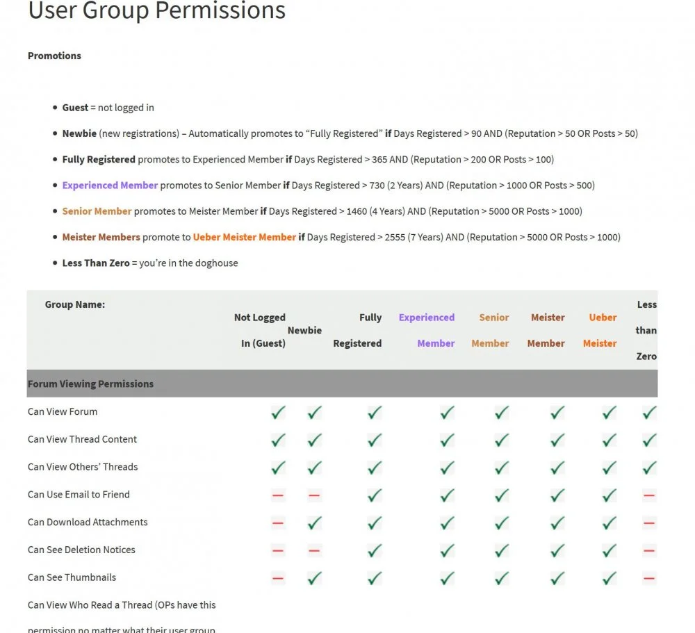Image resolution: width=695 pixels, height=633 pixels.
Task: Click the Experienced Member column header
Action: [x=427, y=330]
